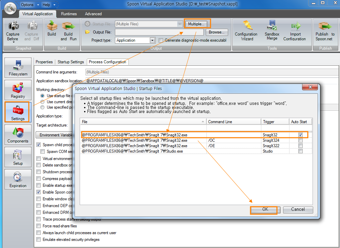The image size is (340, 248).
Task: Click the Capture and Diff icon
Action: click(32, 26)
